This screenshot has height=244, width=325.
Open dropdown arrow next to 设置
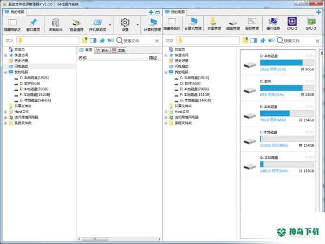(x=138, y=25)
